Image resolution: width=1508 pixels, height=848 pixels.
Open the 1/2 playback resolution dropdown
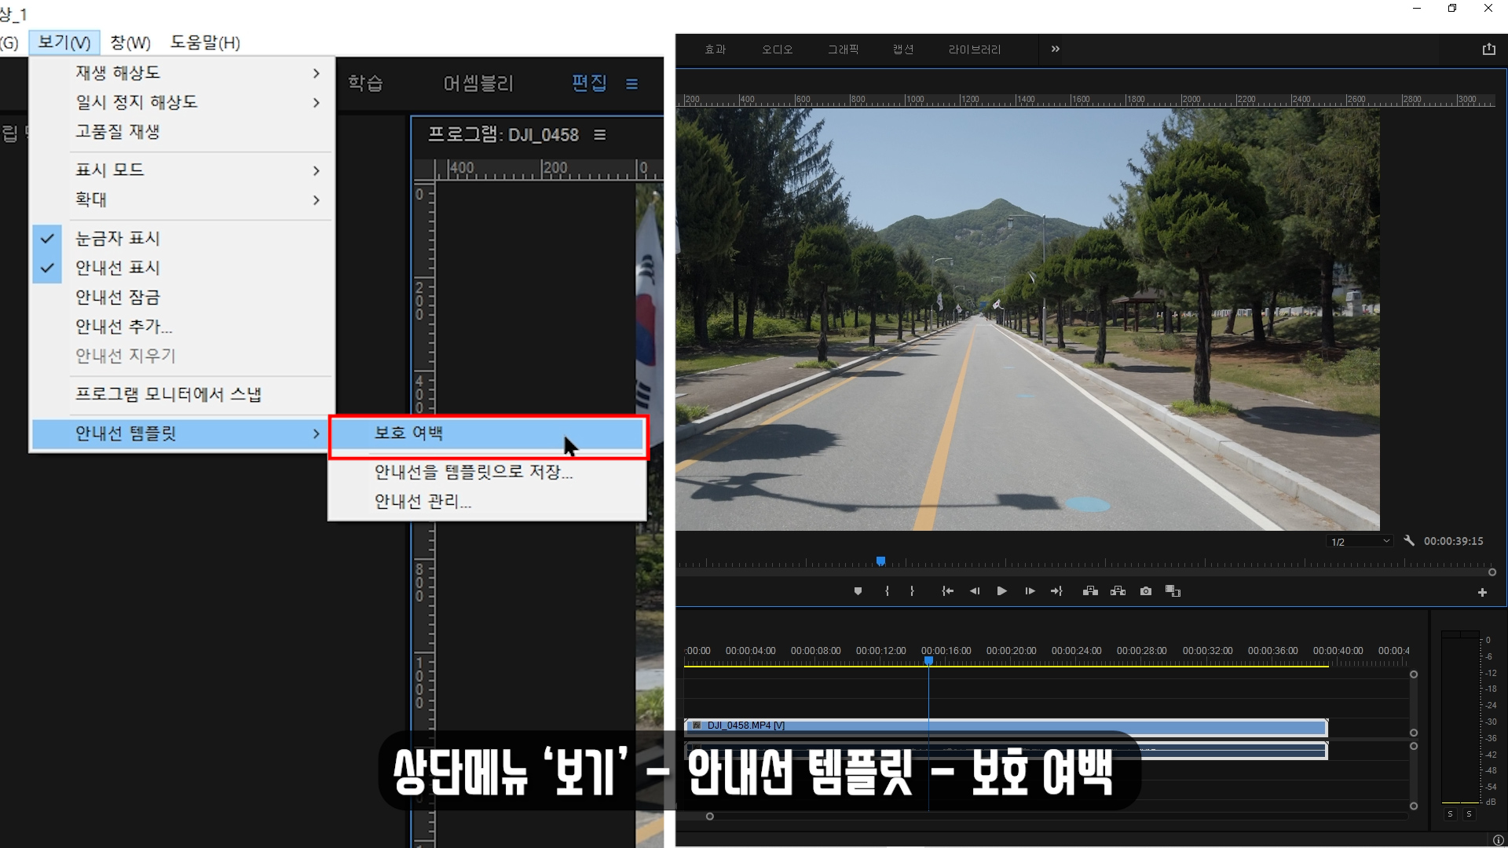tap(1360, 542)
